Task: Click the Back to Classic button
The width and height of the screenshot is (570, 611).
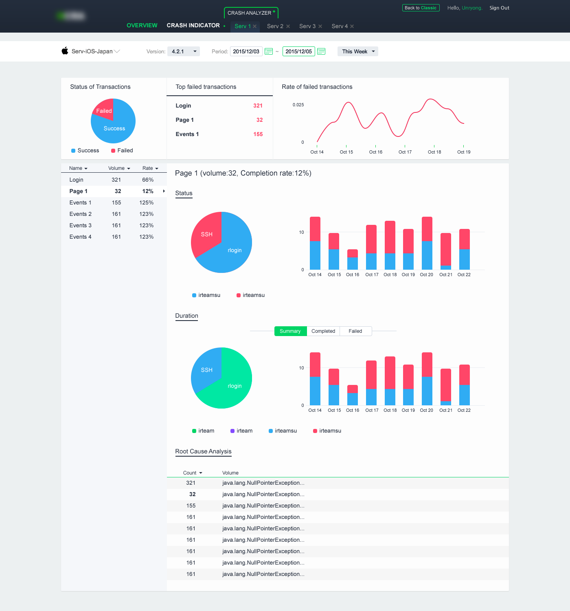Action: tap(421, 8)
